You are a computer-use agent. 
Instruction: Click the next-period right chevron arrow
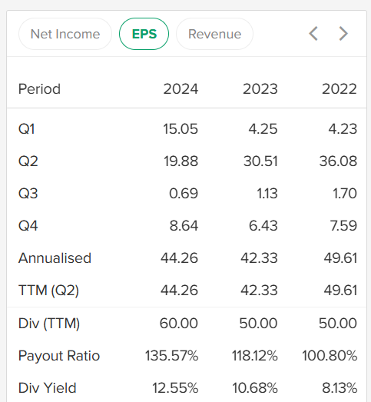coord(343,34)
